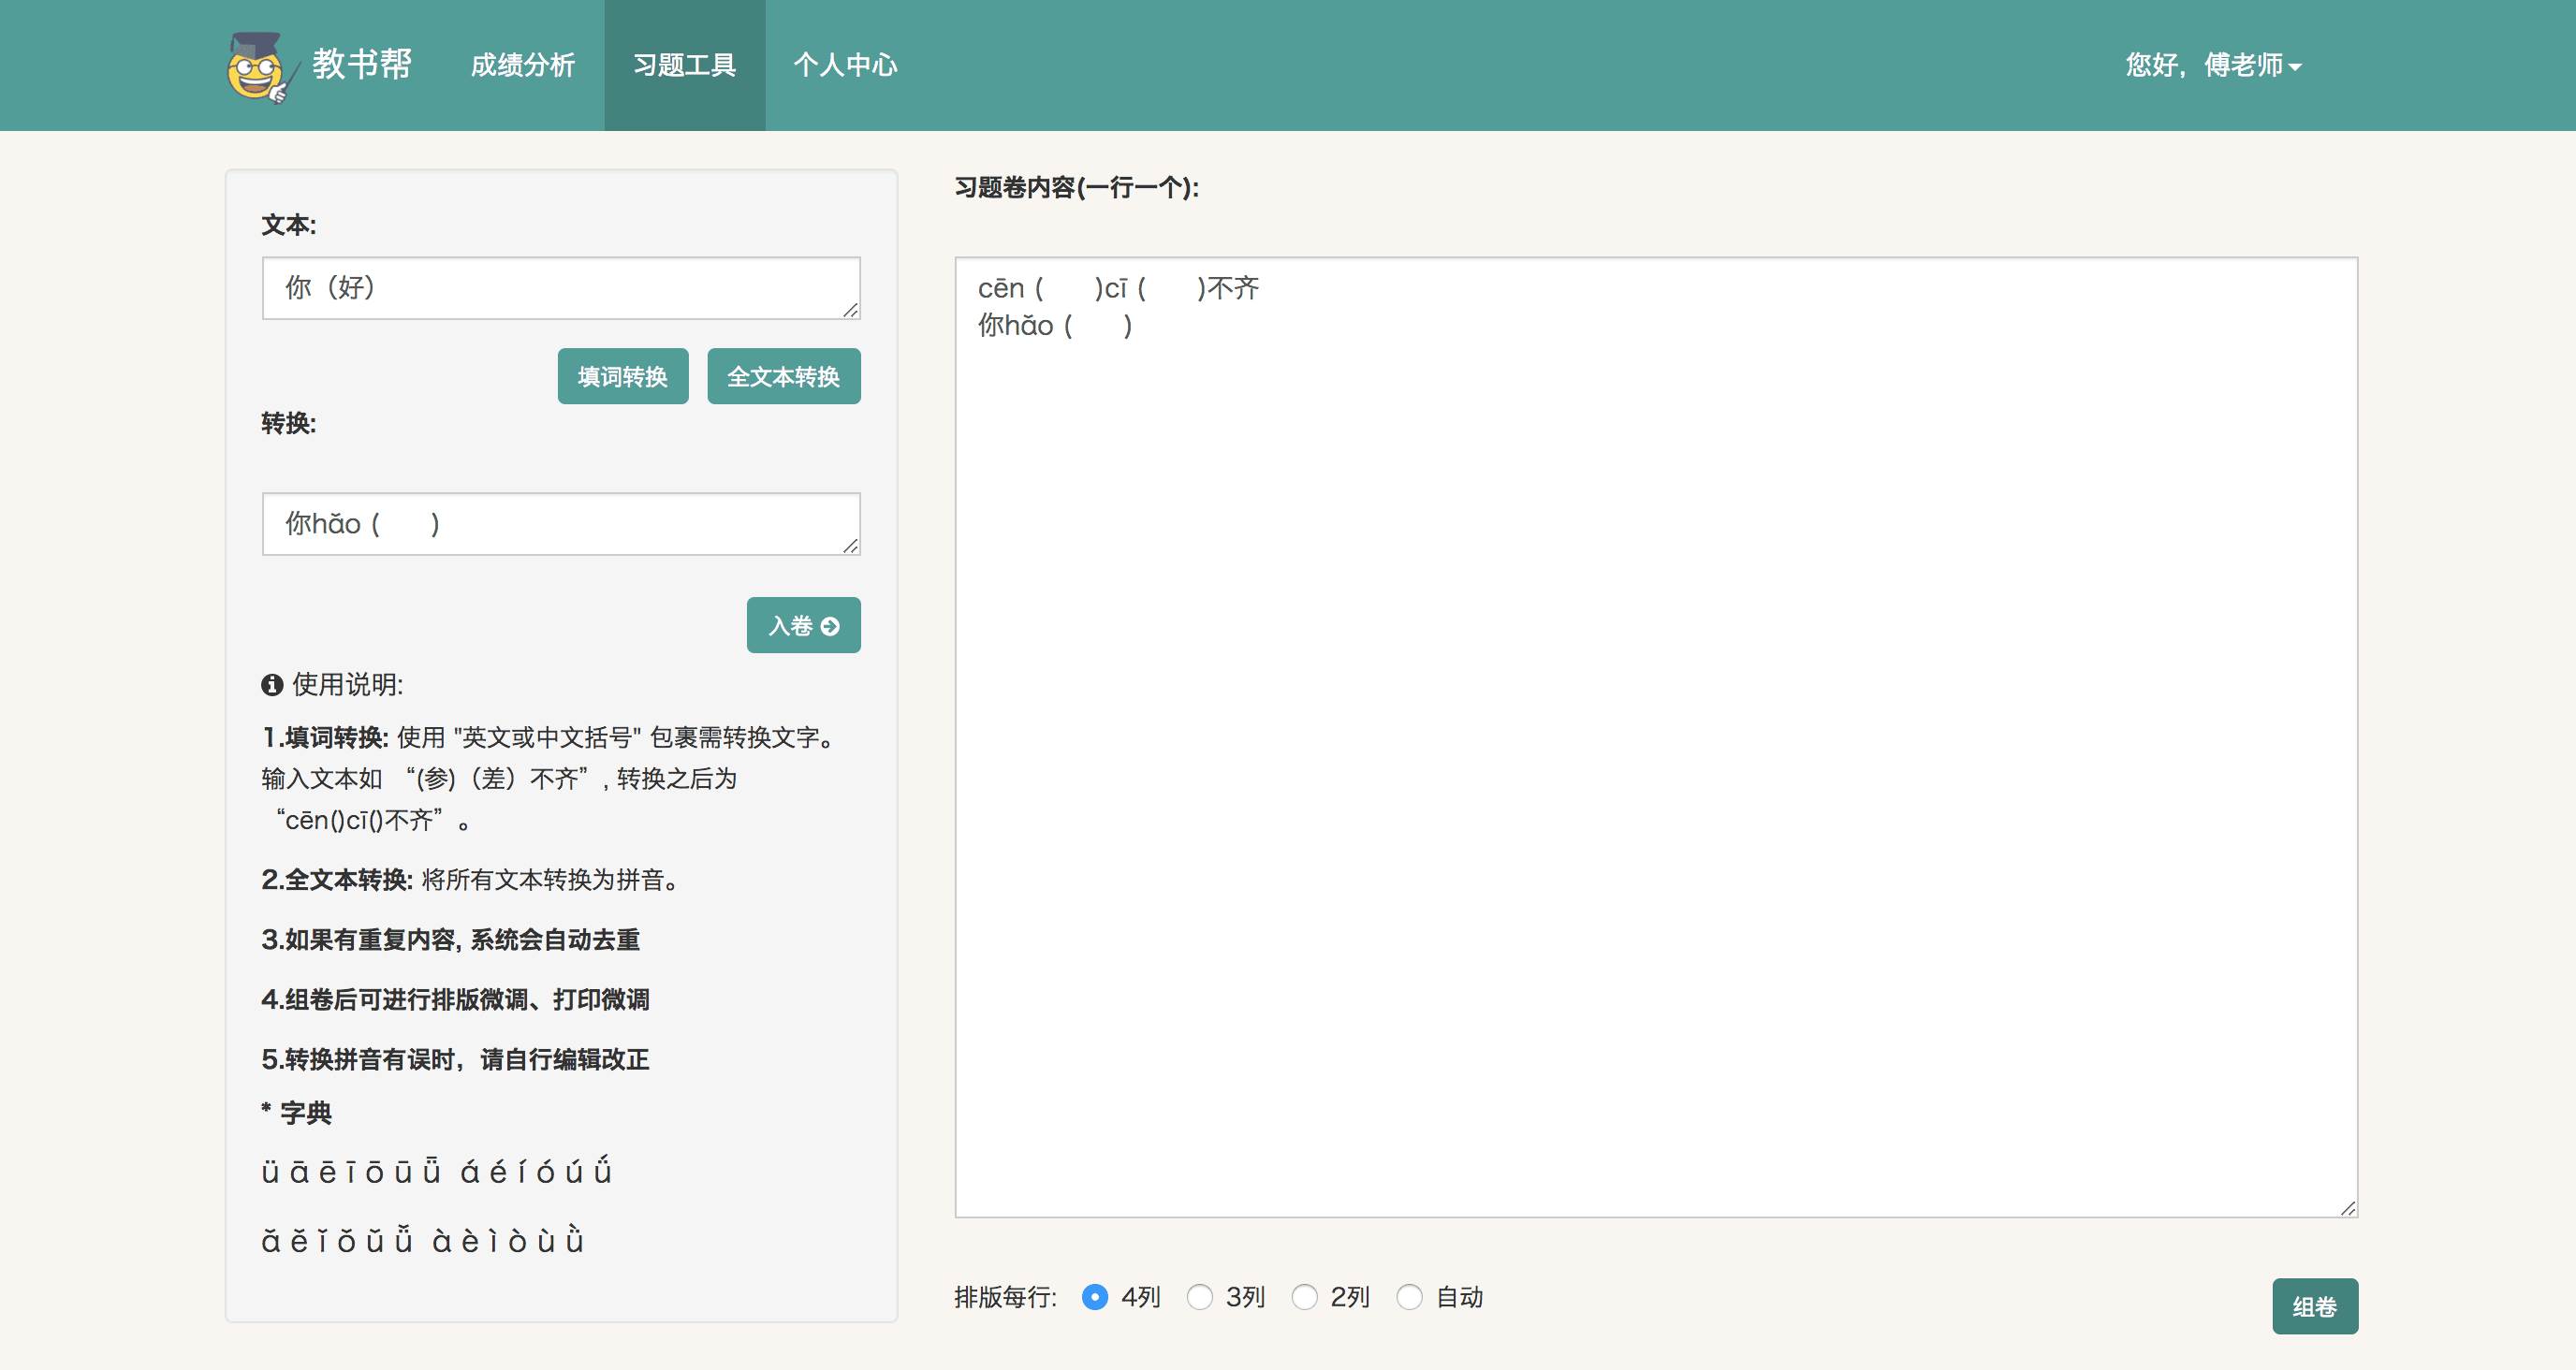Open the 成绩分析 navigation tab
Image resolution: width=2576 pixels, height=1370 pixels.
pyautogui.click(x=522, y=66)
